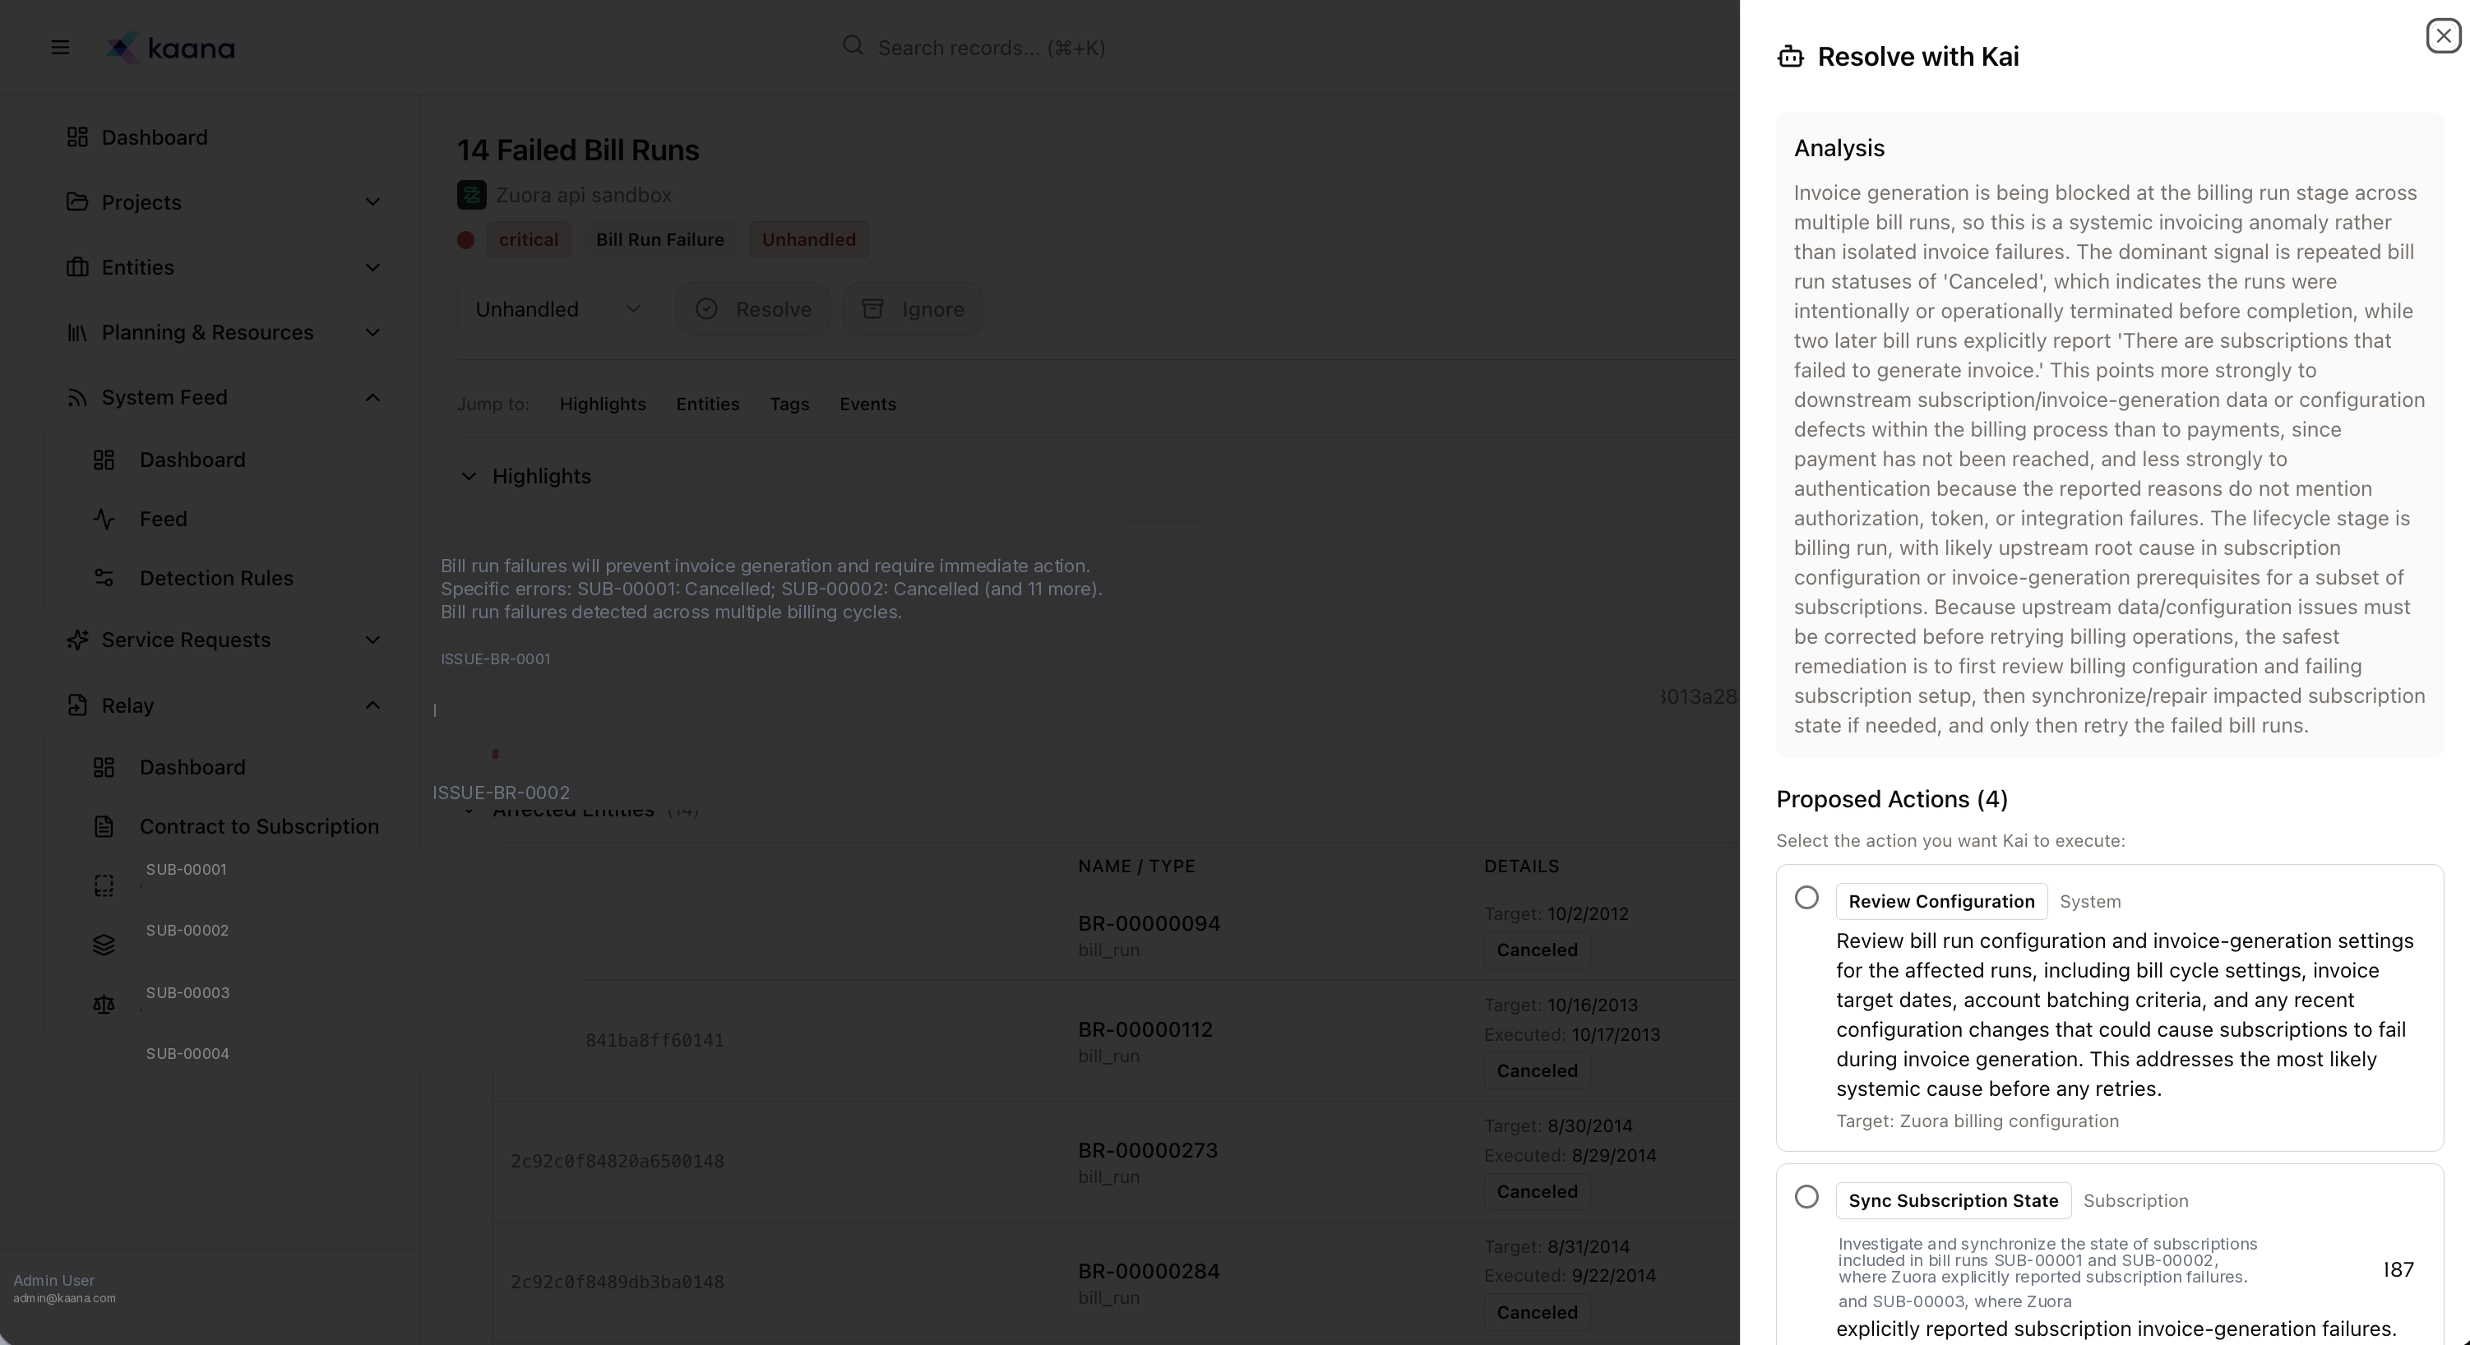Jump to the Entities section
Screen dimensions: 2470x1345
coord(706,404)
